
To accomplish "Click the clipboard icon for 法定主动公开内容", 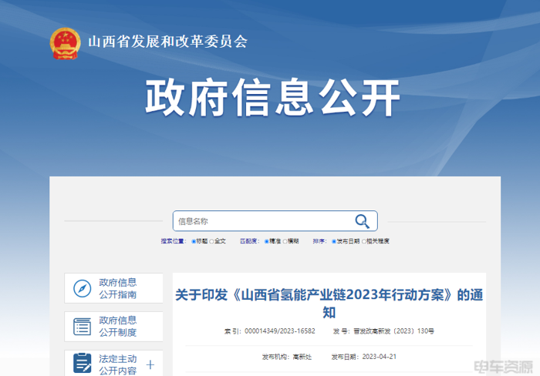I will (82, 364).
